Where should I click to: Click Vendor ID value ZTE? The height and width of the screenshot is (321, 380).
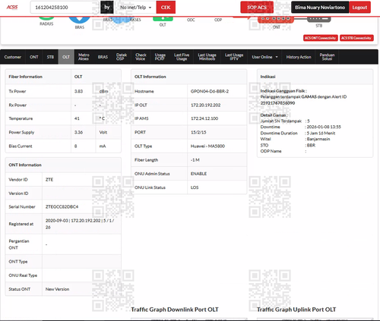[49, 180]
